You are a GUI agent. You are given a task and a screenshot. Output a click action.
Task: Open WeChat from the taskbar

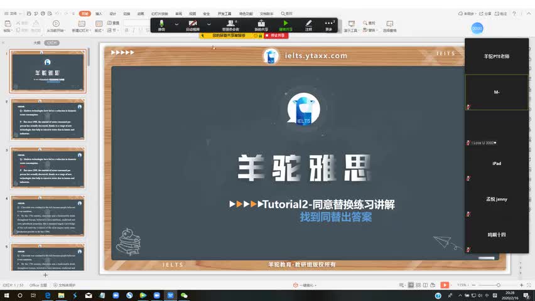click(184, 295)
